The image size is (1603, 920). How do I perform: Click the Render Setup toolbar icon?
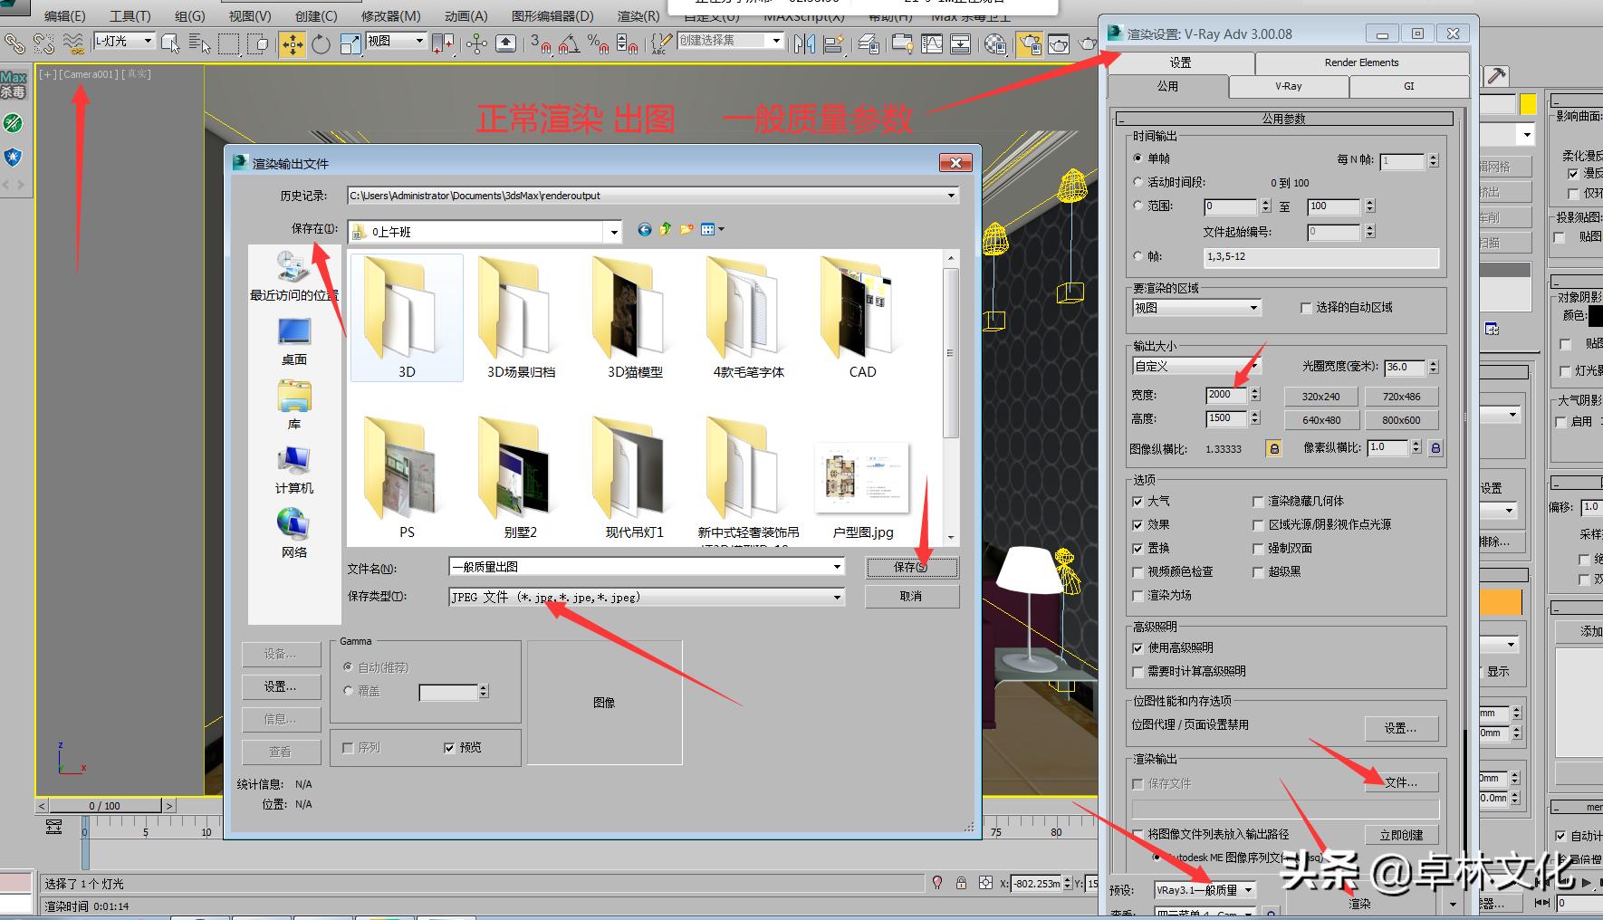click(1029, 43)
